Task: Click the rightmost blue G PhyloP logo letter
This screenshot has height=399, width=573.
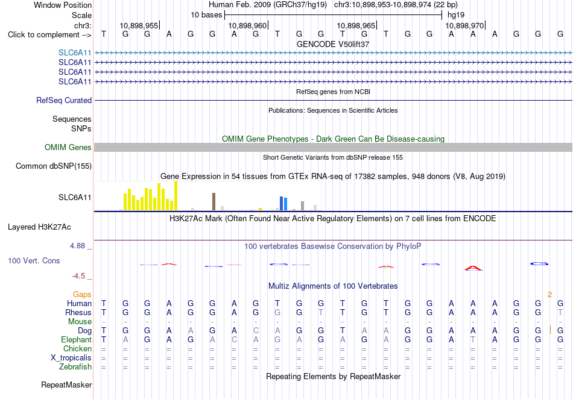Action: [539, 263]
